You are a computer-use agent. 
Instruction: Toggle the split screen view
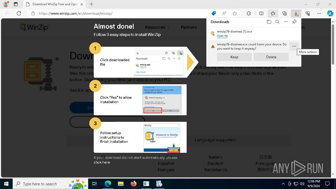coord(261,13)
